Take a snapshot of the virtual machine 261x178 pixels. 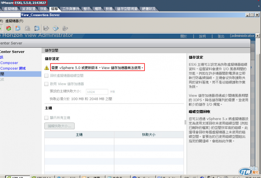point(18,28)
